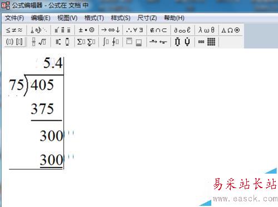This screenshot has height=207, width=278.
Task: Open the uppercase Greek palette (ΛΩΘ)
Action: (231, 30)
